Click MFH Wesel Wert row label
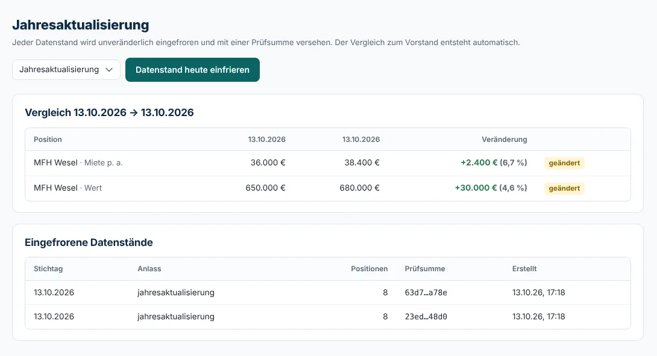 [x=68, y=188]
